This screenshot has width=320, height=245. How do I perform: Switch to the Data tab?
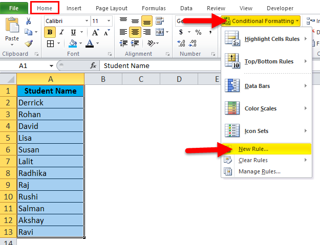[x=186, y=8]
